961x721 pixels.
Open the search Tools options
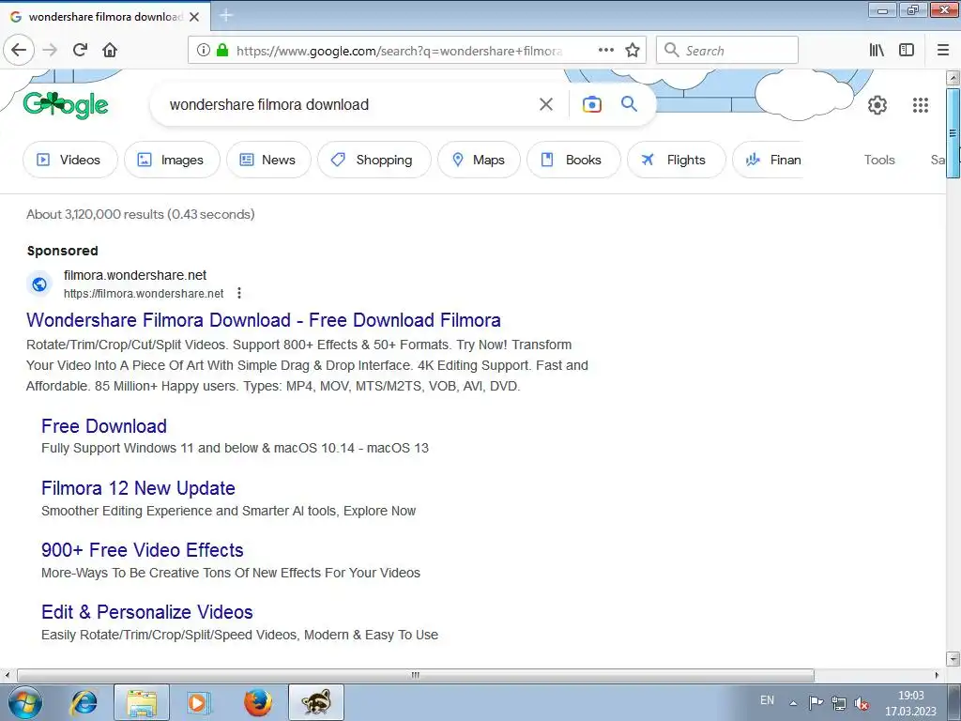[878, 160]
